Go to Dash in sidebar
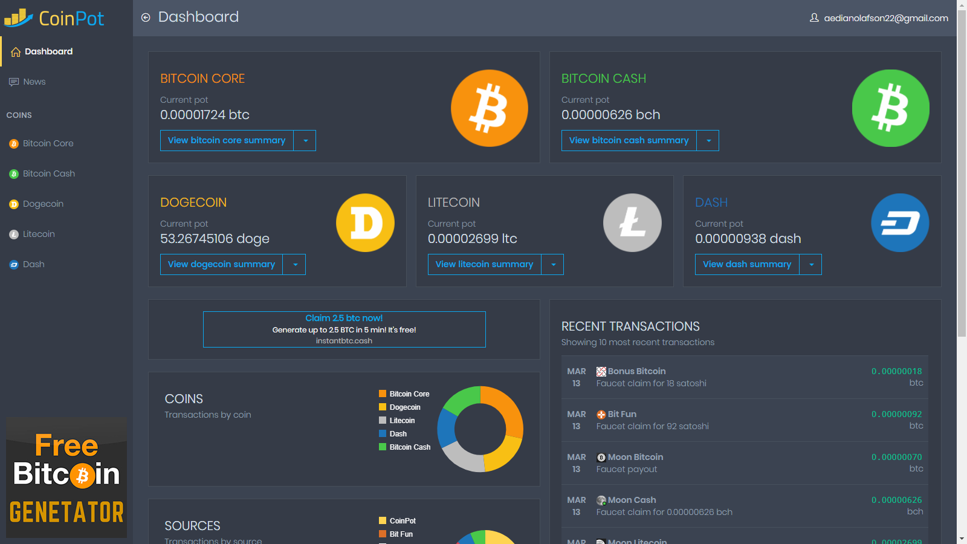 pyautogui.click(x=66, y=264)
